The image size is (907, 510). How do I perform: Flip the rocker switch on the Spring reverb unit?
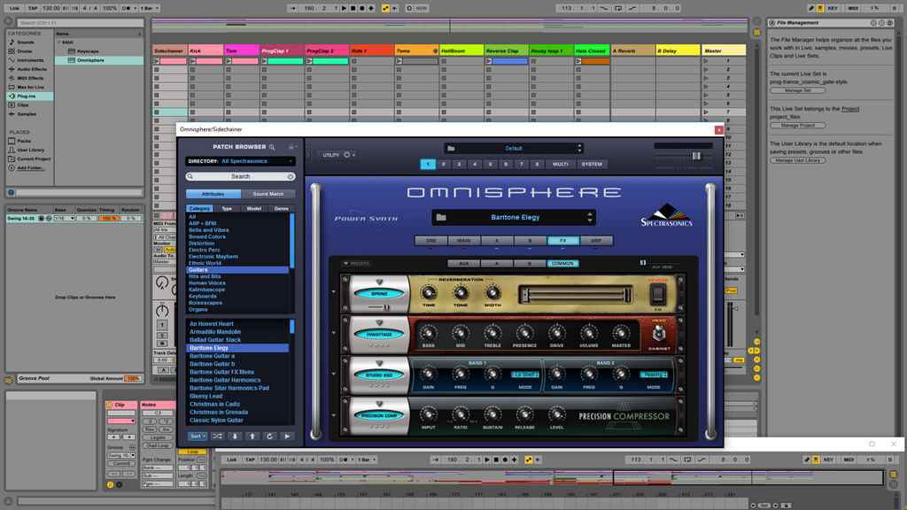pos(657,295)
